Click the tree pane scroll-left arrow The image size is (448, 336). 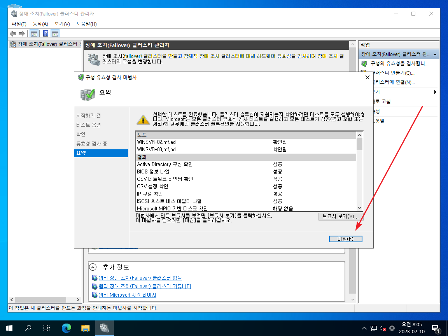coord(12,299)
